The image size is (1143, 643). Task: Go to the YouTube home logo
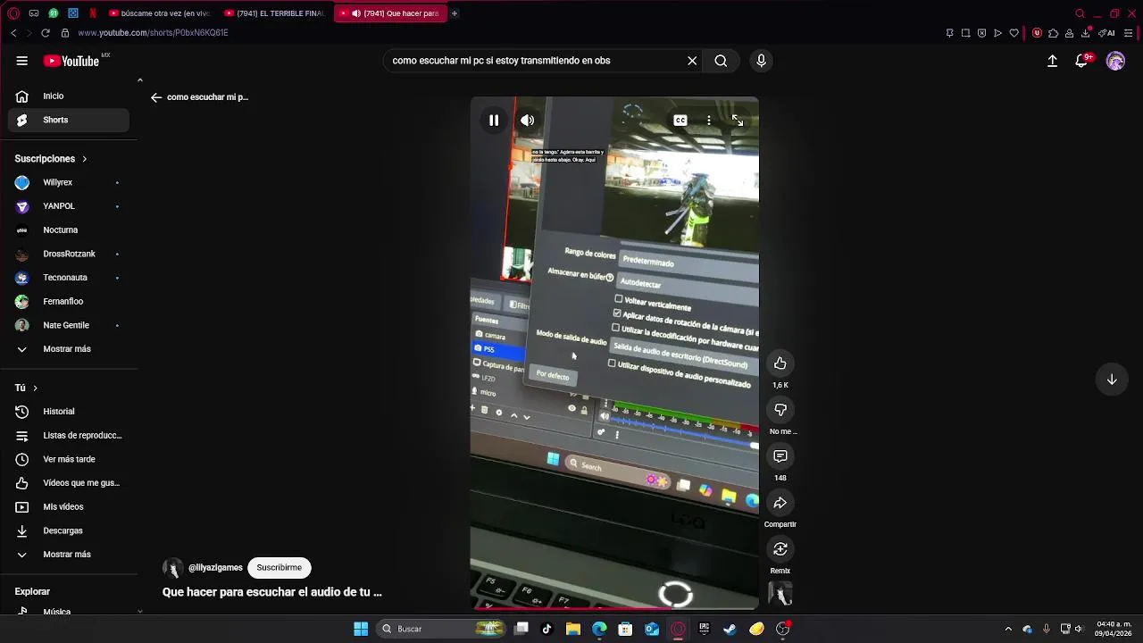click(71, 61)
